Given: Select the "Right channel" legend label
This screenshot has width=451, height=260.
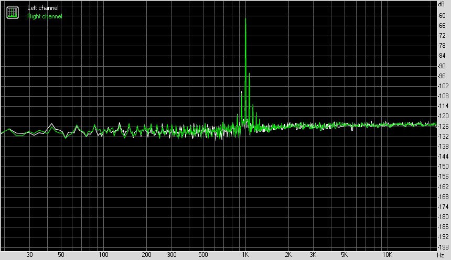Looking at the screenshot, I should point(45,16).
